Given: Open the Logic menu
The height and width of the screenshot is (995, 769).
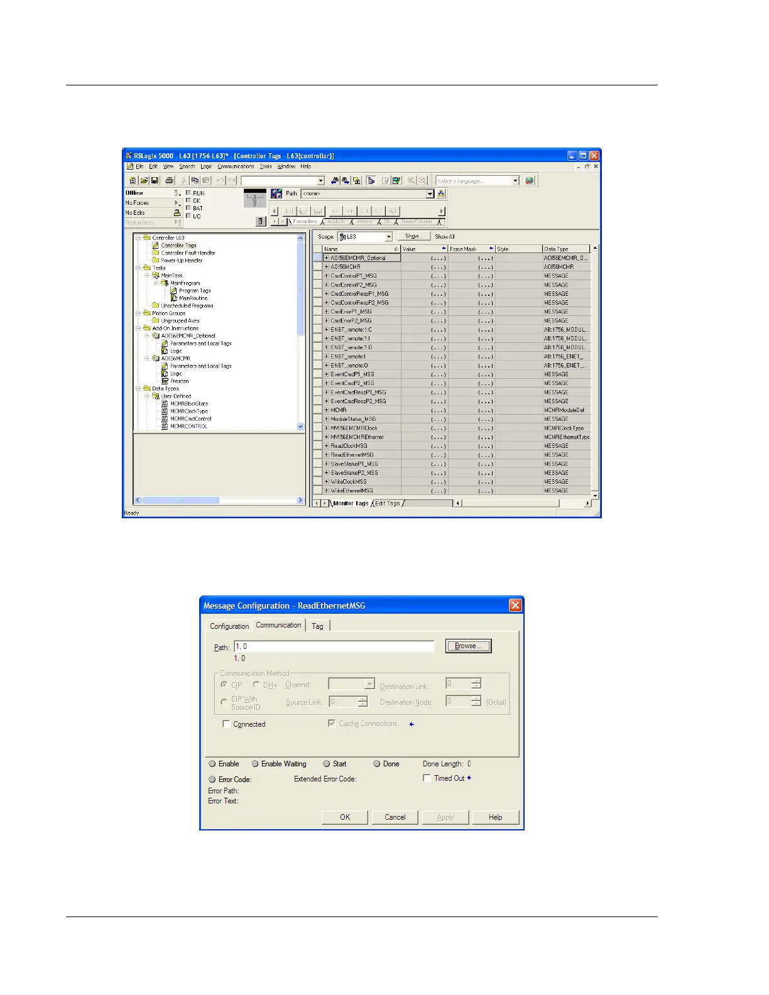Looking at the screenshot, I should coord(206,167).
